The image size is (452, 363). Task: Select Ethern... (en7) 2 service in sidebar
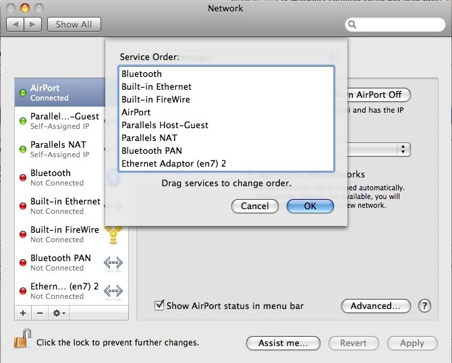72,291
